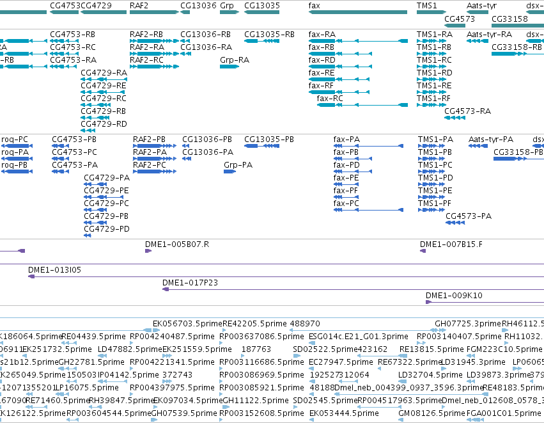Select the fax gene label

tap(315, 6)
